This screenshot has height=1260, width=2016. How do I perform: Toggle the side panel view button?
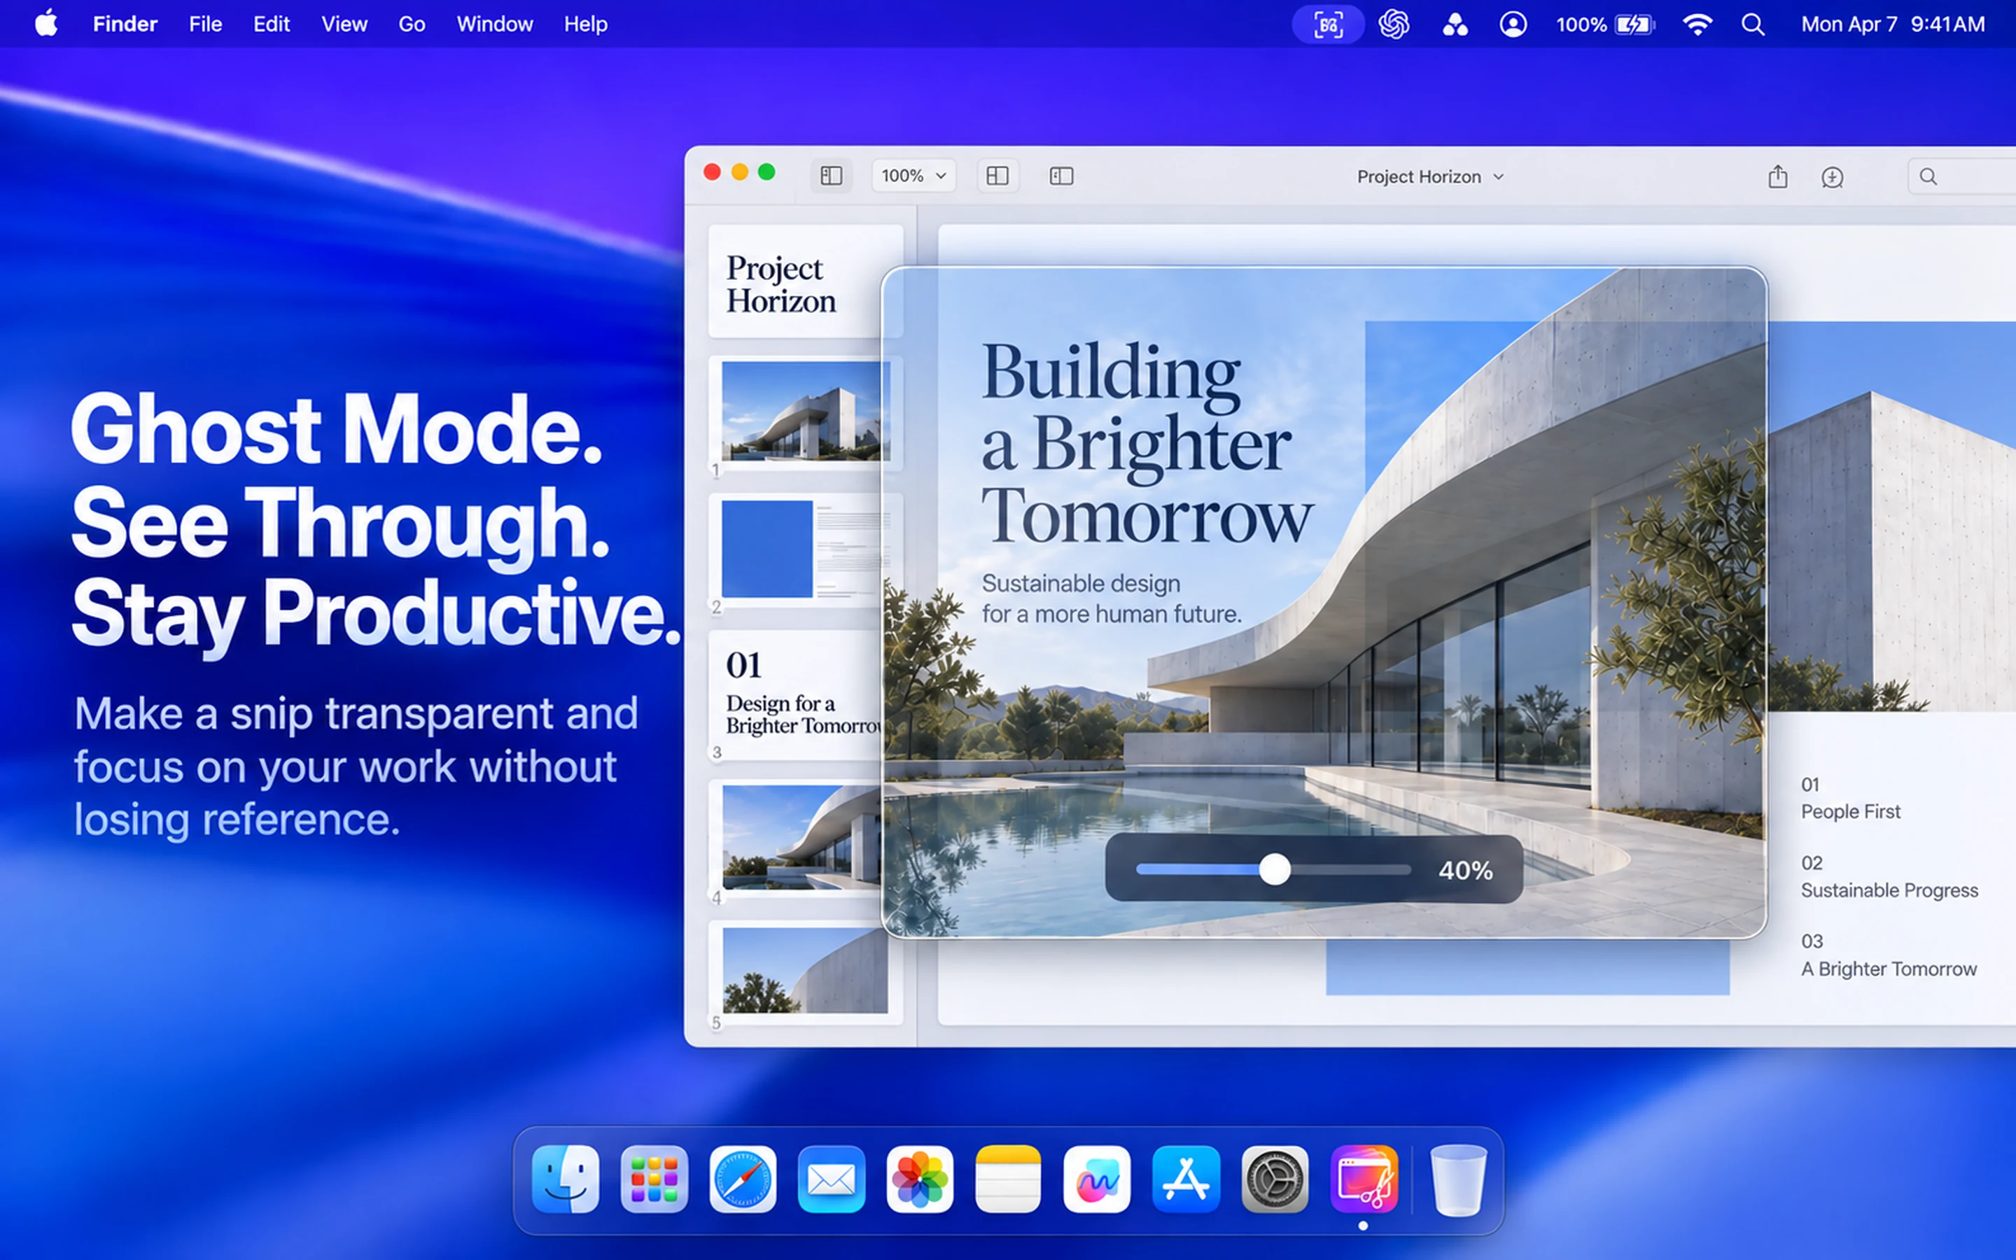[x=1061, y=176]
